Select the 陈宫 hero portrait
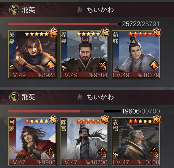 pos(84,141)
